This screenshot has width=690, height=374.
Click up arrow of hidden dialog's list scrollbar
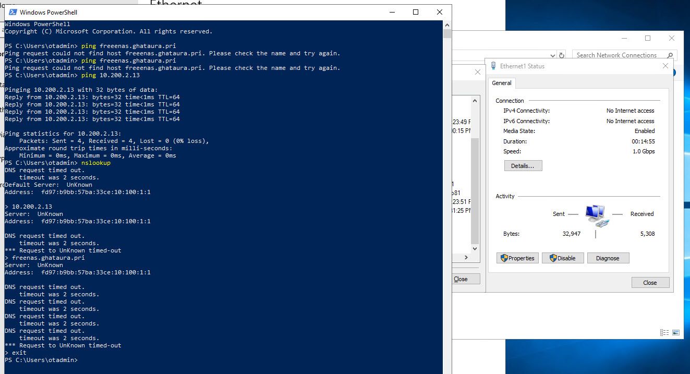click(475, 101)
